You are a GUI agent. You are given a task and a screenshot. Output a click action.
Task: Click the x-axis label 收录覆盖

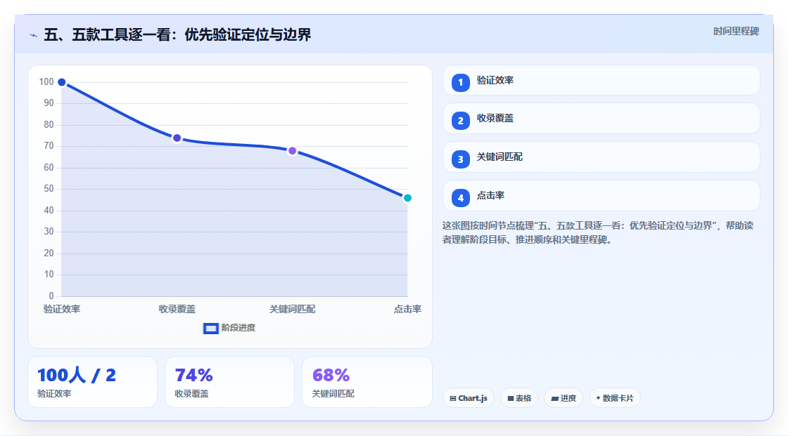click(177, 309)
